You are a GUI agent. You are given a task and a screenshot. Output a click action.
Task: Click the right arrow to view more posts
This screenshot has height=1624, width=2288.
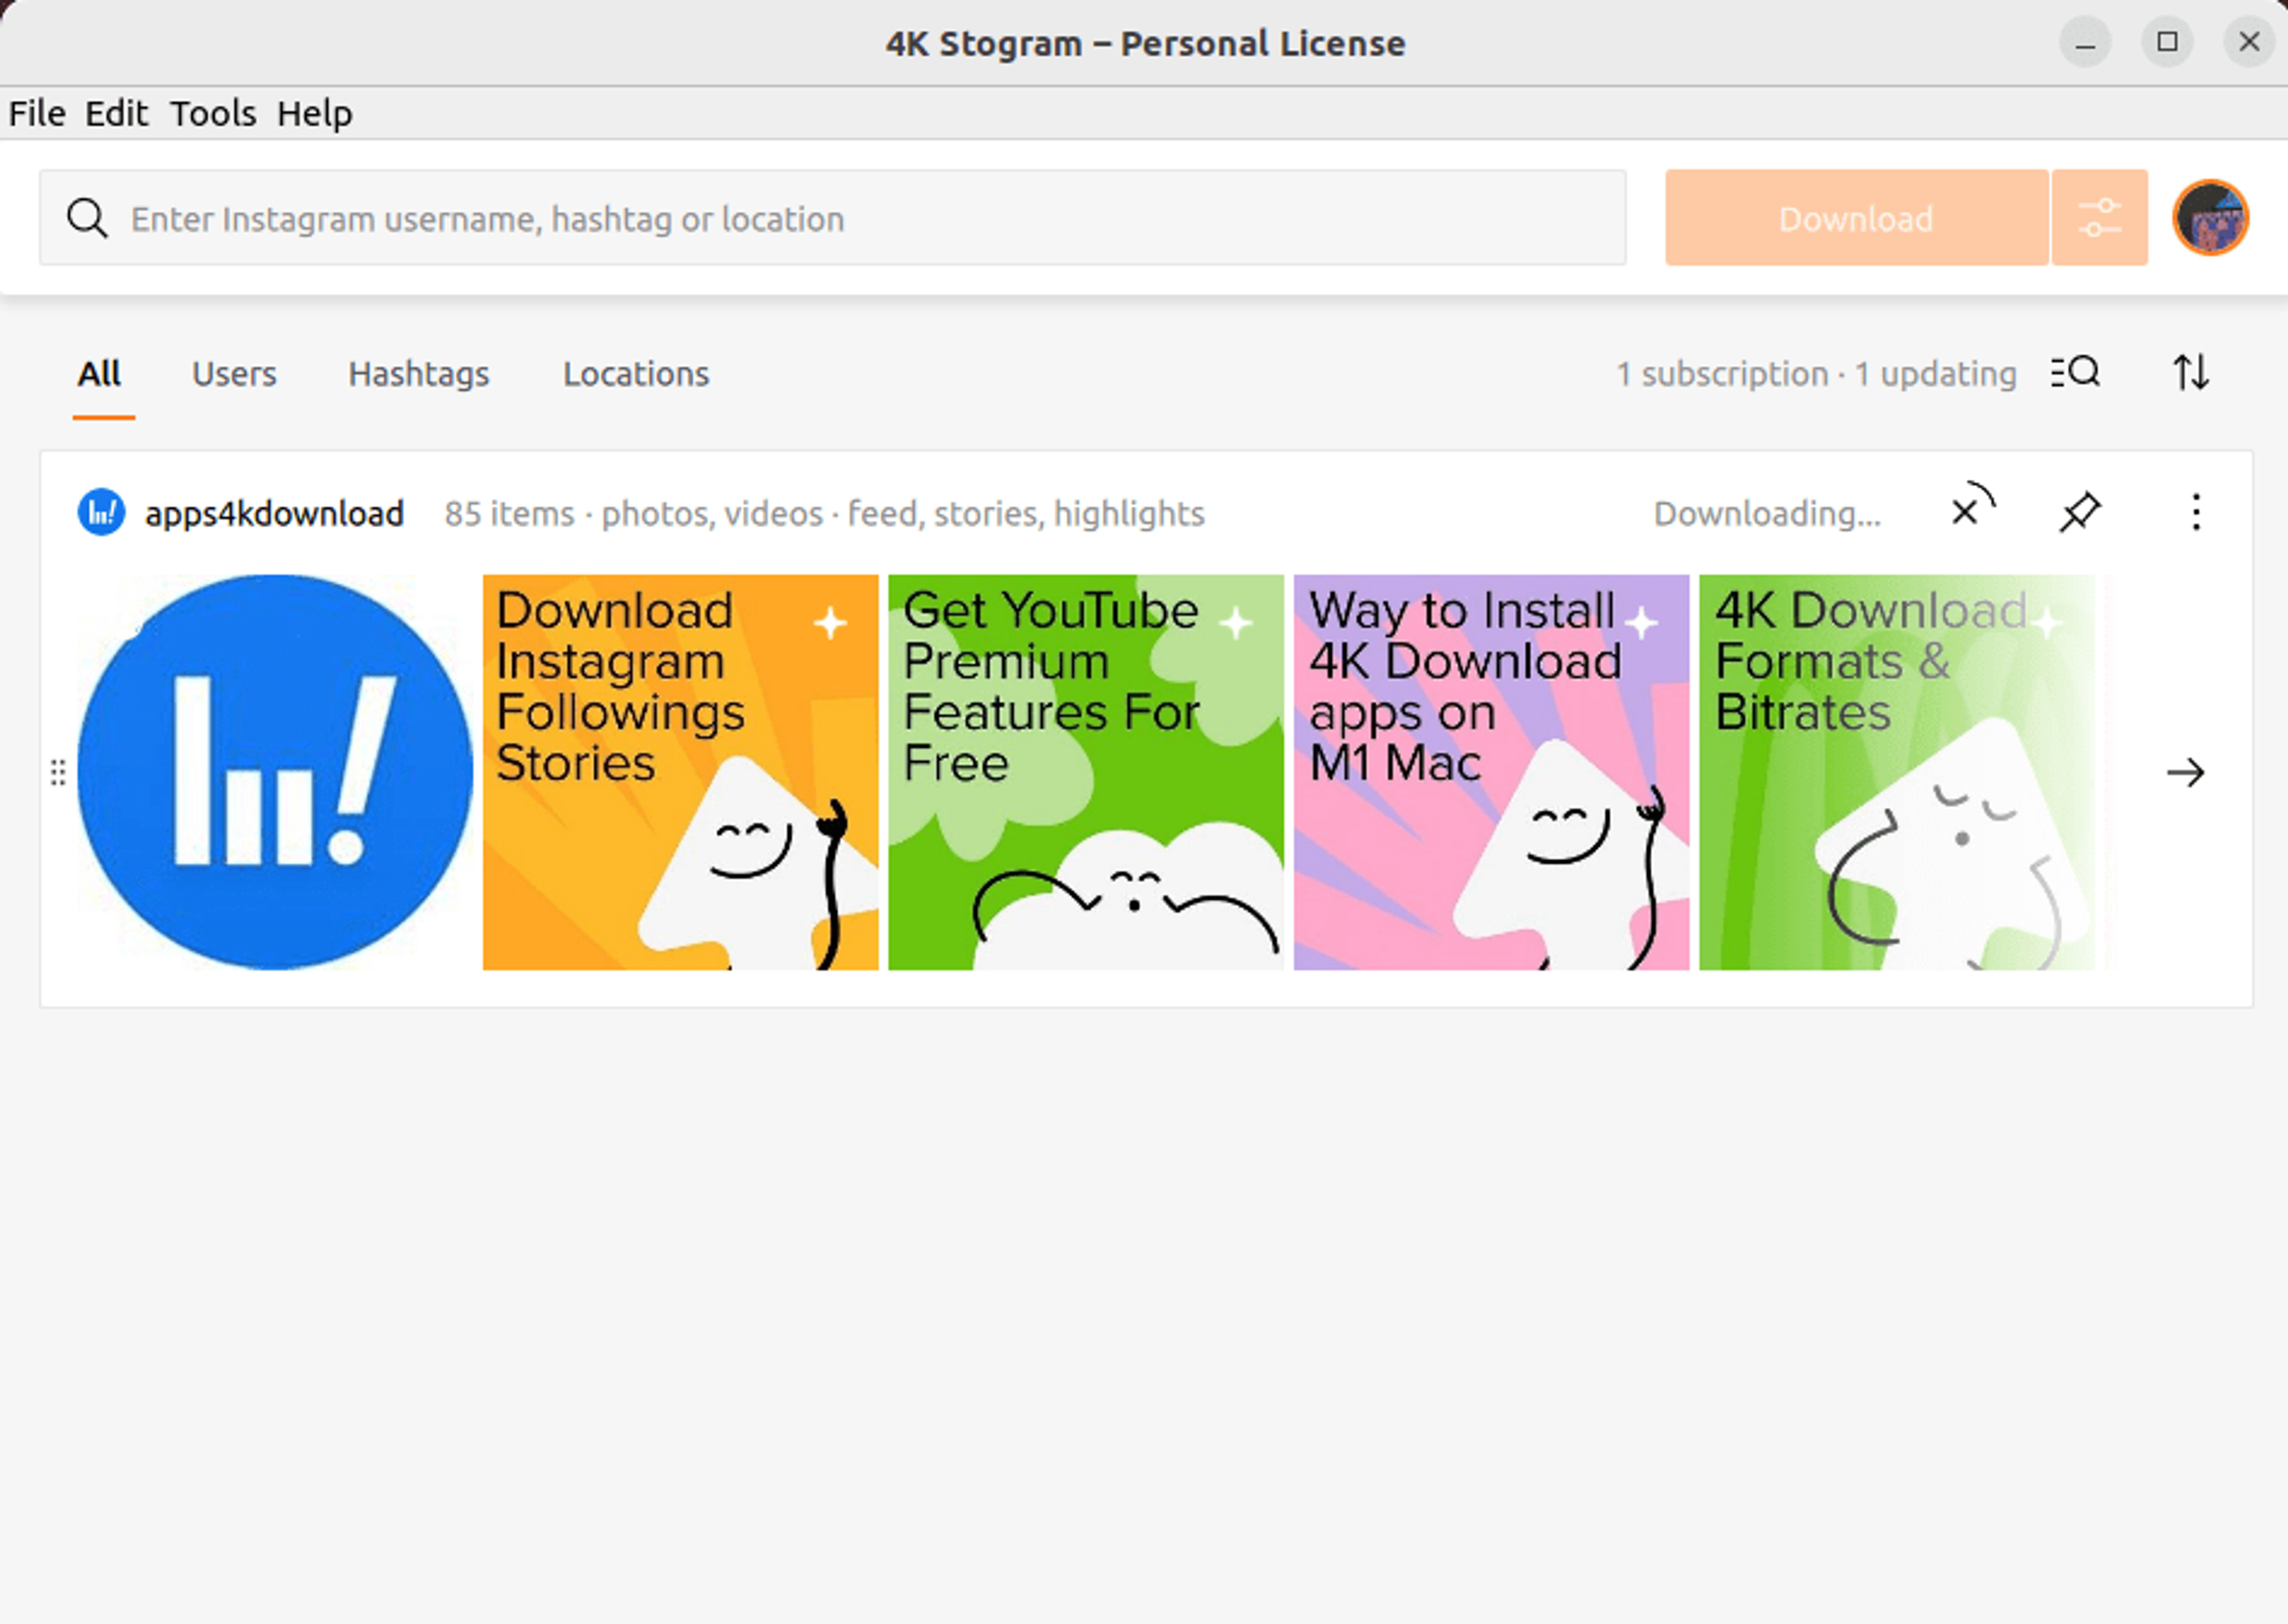click(x=2185, y=772)
